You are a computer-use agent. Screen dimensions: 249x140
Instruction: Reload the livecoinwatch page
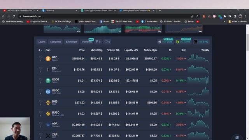(x=14, y=16)
